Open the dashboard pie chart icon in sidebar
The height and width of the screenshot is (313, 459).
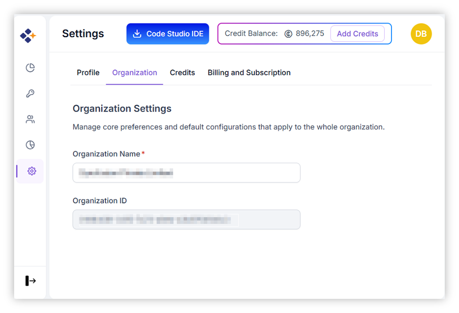tap(30, 68)
